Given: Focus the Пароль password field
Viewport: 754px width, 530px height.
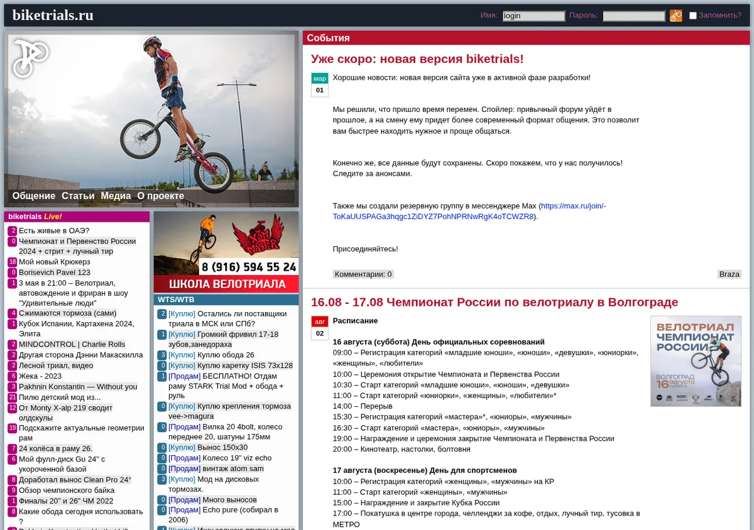Looking at the screenshot, I should [634, 16].
